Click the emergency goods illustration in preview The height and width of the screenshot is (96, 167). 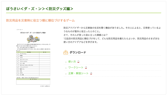(33, 39)
